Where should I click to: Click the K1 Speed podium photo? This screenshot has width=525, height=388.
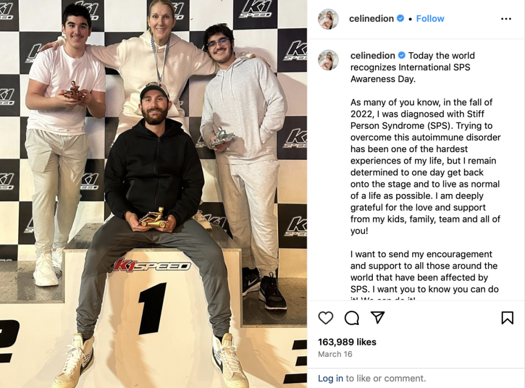point(153,194)
